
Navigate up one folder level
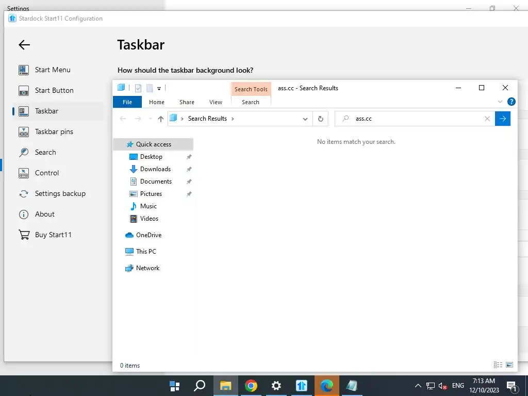pyautogui.click(x=161, y=119)
